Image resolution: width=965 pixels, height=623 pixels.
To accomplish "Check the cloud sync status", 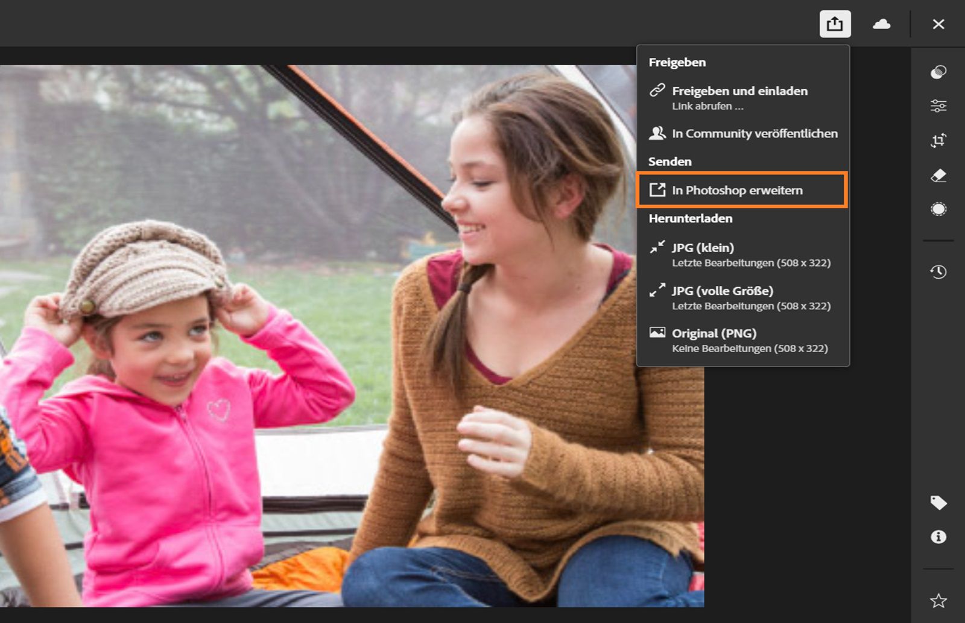I will pyautogui.click(x=881, y=24).
